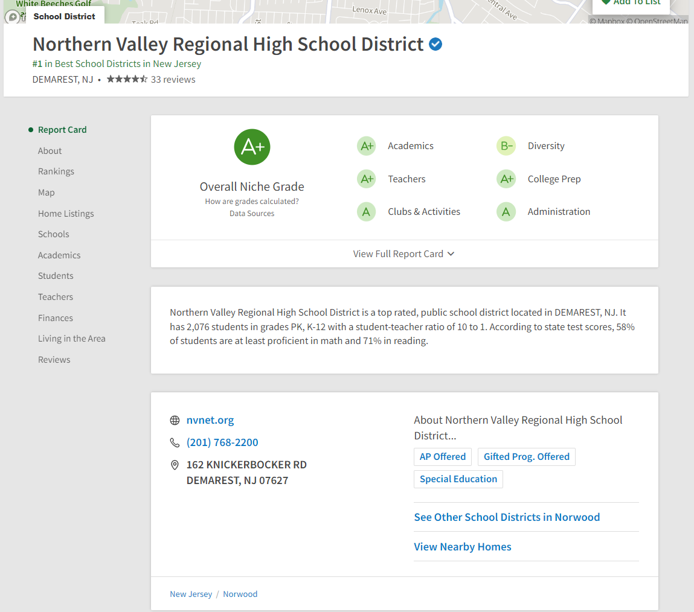The width and height of the screenshot is (694, 612).
Task: Click the location pin icon beside the address
Action: (x=175, y=465)
